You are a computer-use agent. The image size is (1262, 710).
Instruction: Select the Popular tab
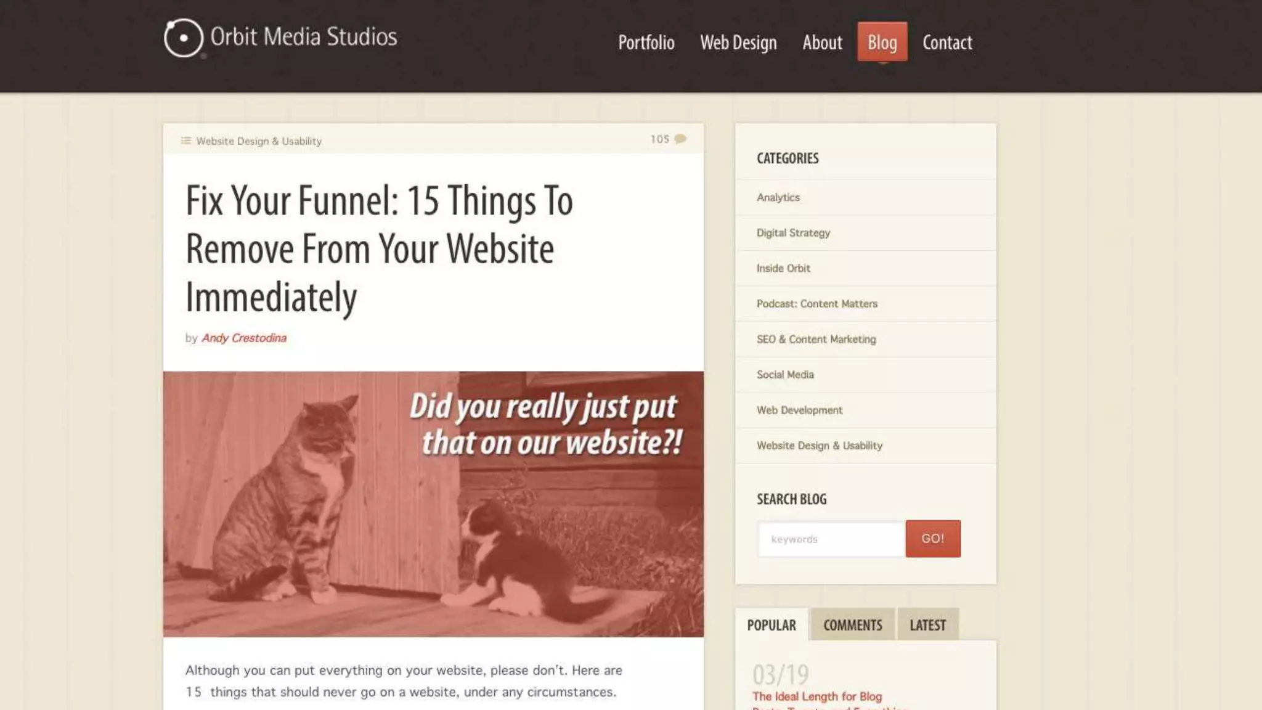click(x=771, y=624)
